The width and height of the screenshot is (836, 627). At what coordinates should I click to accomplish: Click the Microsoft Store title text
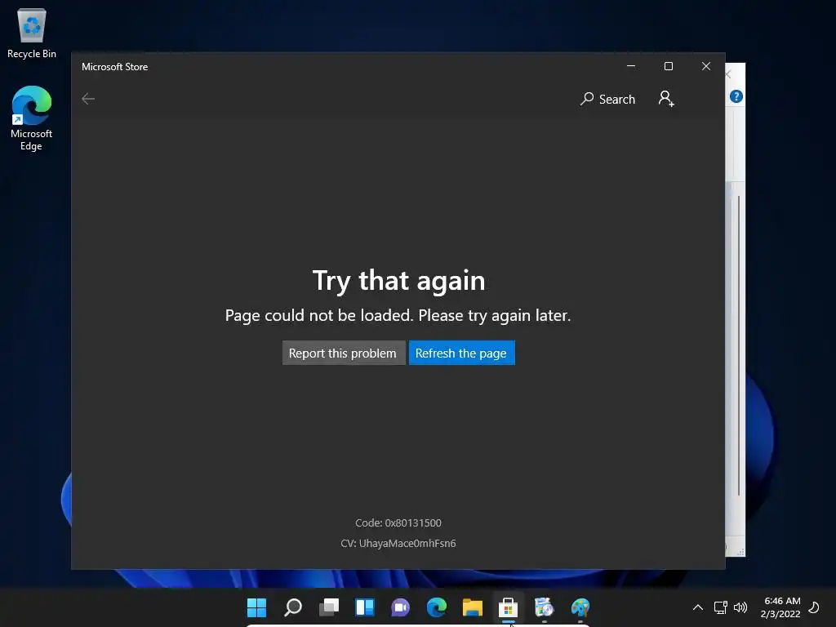[114, 67]
